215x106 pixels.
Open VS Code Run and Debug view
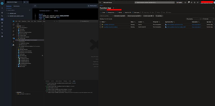13,35
